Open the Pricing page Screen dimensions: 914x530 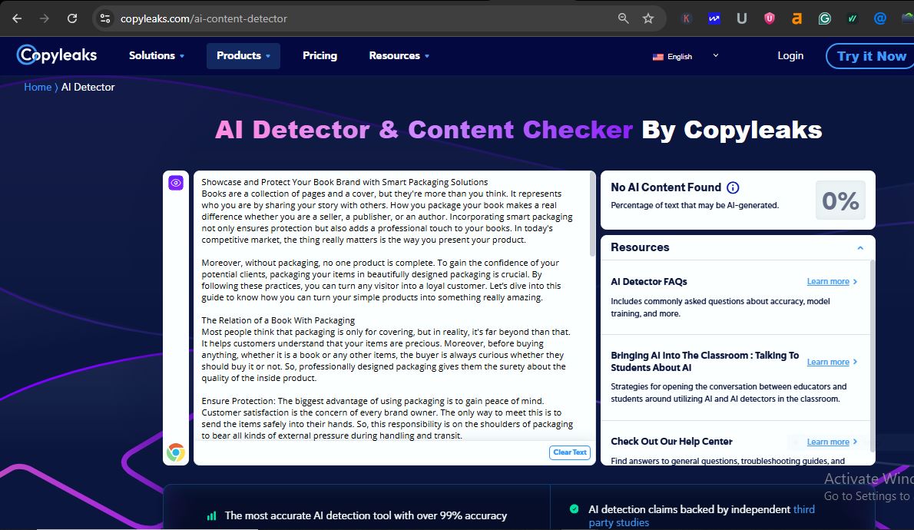[320, 55]
